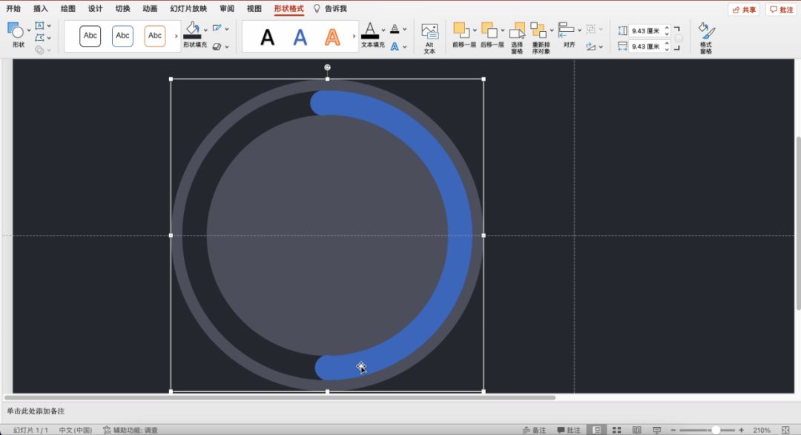The image size is (801, 435).
Task: Switch to slide sorter view in status bar
Action: pyautogui.click(x=616, y=430)
